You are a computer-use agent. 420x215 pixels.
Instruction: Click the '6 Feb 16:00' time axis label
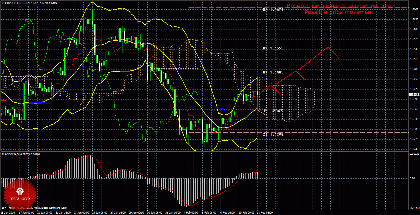tap(228, 213)
